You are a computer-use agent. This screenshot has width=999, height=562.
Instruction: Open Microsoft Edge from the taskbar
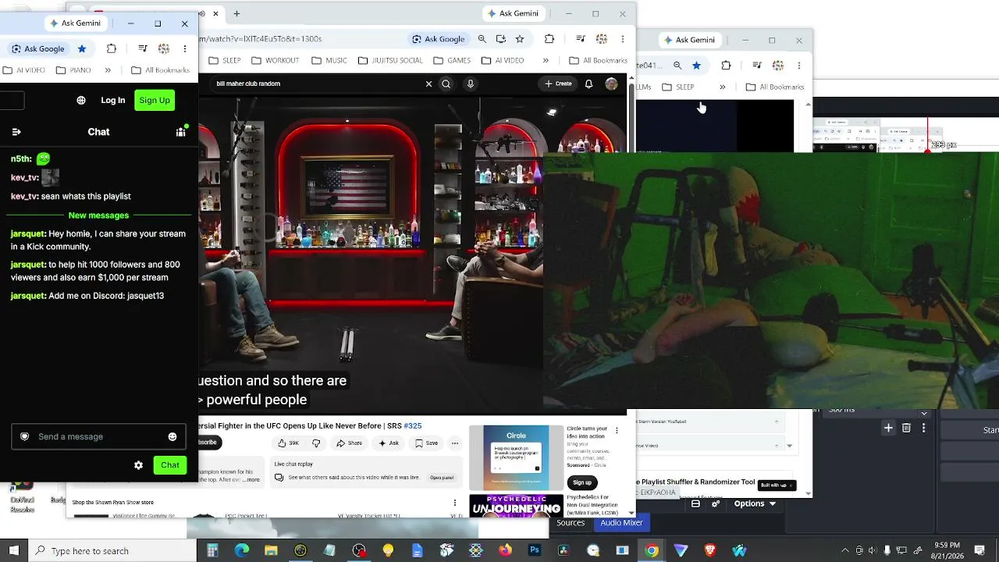tap(242, 550)
